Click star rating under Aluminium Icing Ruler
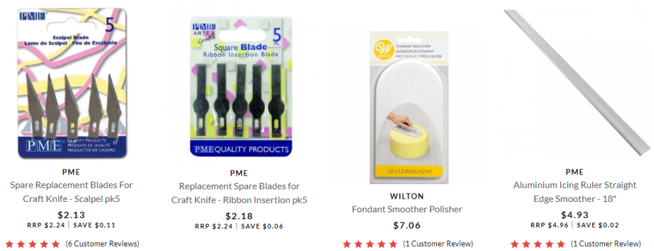The height and width of the screenshot is (251, 654). (x=538, y=244)
